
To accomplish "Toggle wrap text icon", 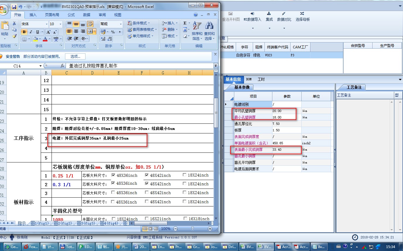I will pyautogui.click(x=90, y=24).
